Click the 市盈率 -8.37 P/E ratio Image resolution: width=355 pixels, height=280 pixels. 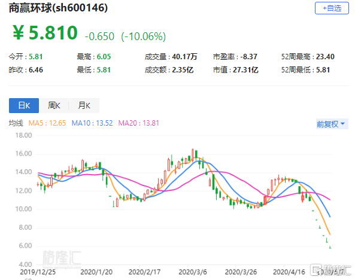tap(235, 57)
